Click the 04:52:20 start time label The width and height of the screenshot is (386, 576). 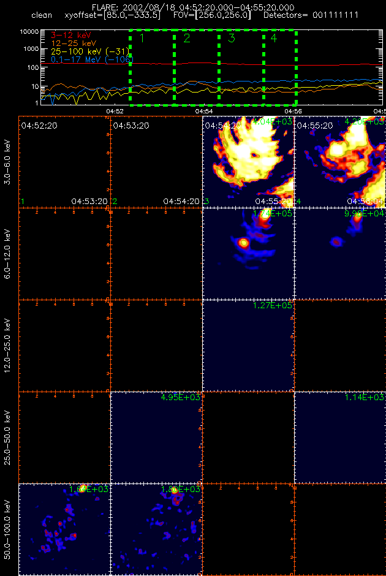[39, 126]
